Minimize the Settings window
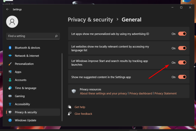 pos(172,8)
